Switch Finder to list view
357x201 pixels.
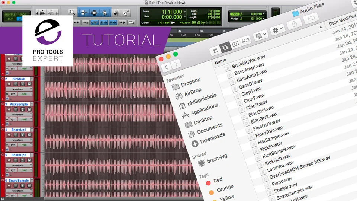pyautogui.click(x=225, y=47)
